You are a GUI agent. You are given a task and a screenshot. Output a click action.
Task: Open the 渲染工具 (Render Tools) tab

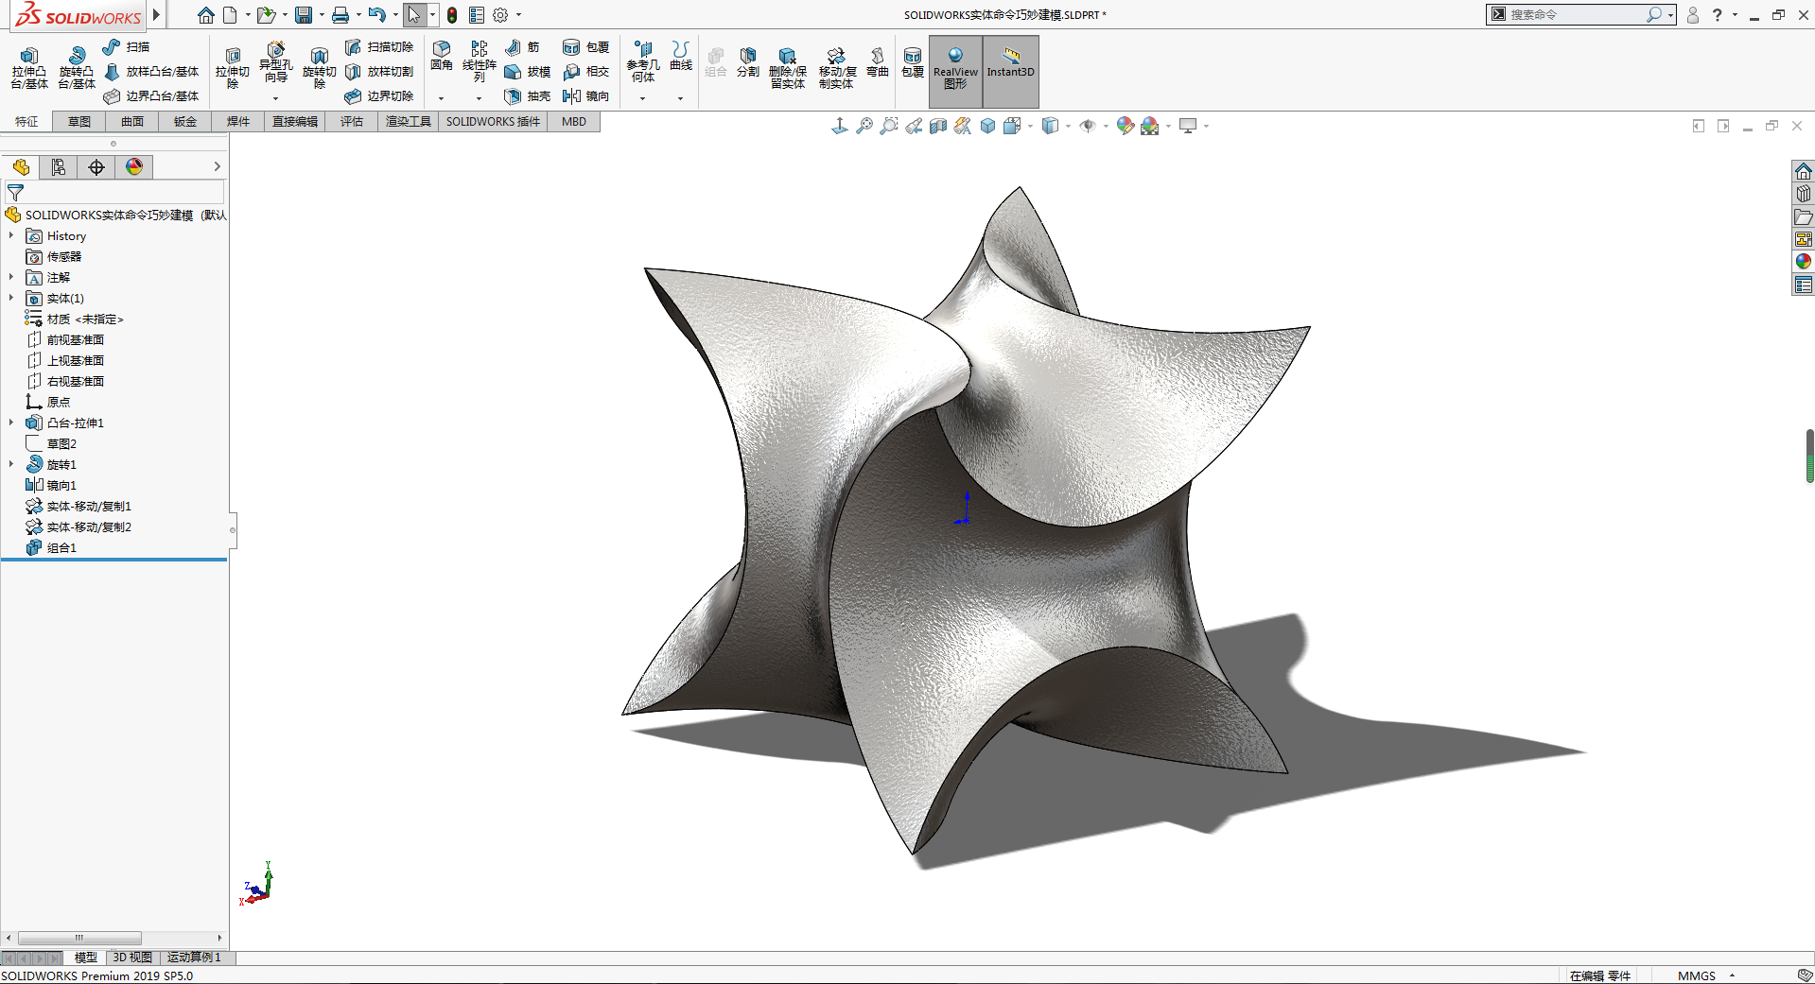click(x=409, y=122)
